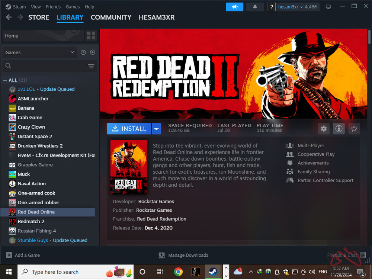Open the STORE tab
Image resolution: width=372 pixels, height=279 pixels.
(39, 17)
